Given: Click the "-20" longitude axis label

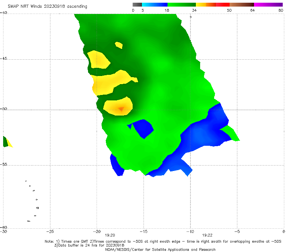Looking at the screenshot, I should [97, 231].
